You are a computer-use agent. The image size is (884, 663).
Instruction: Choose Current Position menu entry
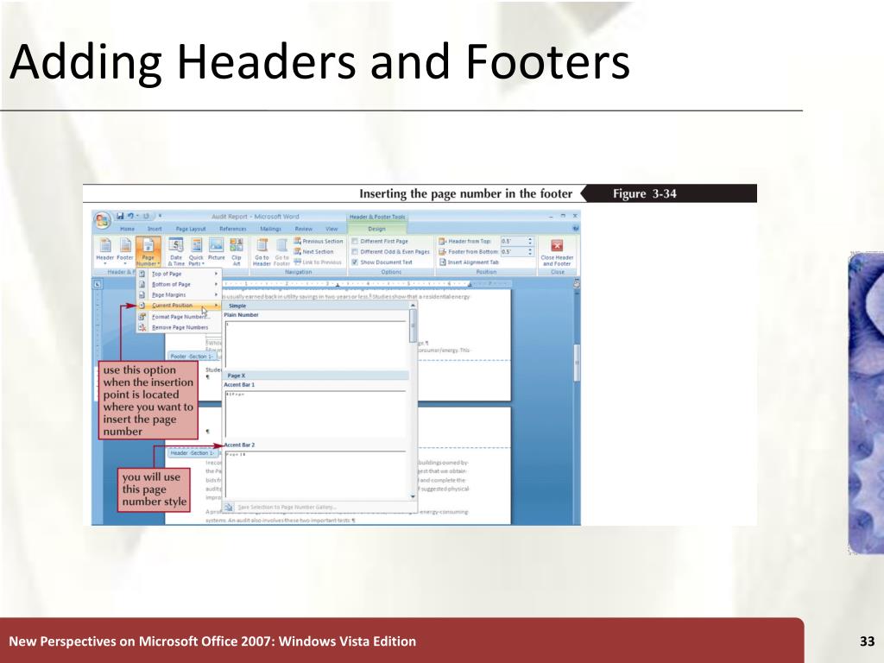[179, 305]
